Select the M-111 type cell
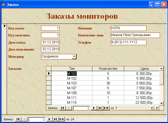Screen dimensions: 168x123 (72, 98)
